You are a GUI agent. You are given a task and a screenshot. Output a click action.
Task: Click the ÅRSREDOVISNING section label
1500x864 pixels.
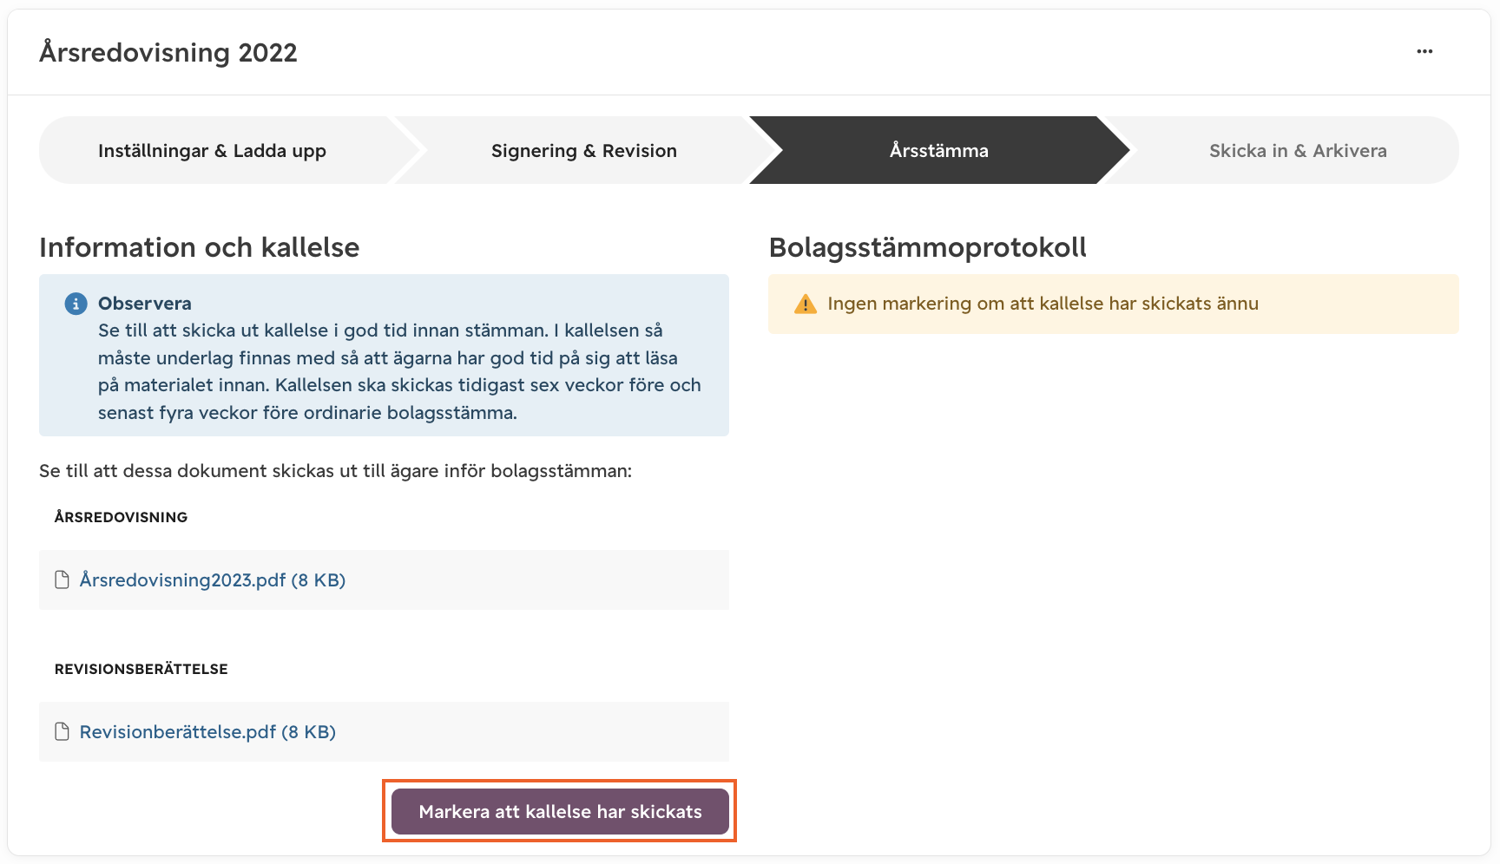click(x=121, y=517)
